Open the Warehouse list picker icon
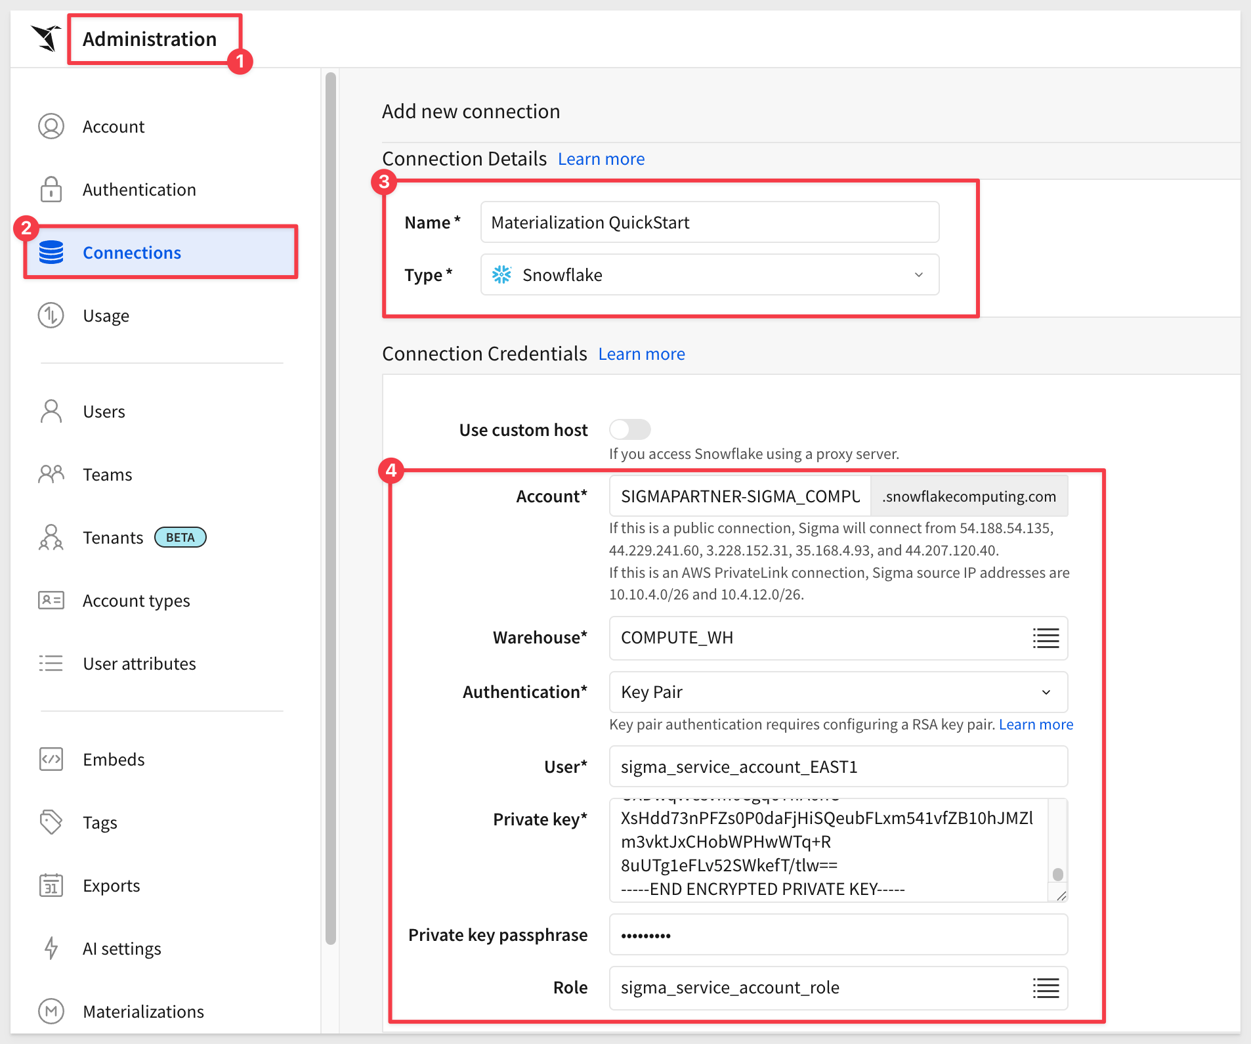The image size is (1251, 1044). (x=1046, y=638)
